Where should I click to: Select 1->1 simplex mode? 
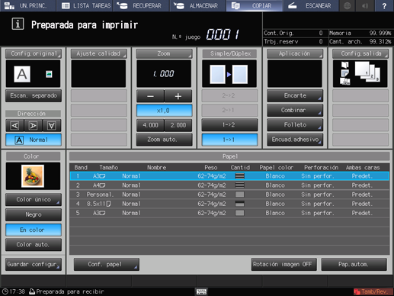coord(229,140)
